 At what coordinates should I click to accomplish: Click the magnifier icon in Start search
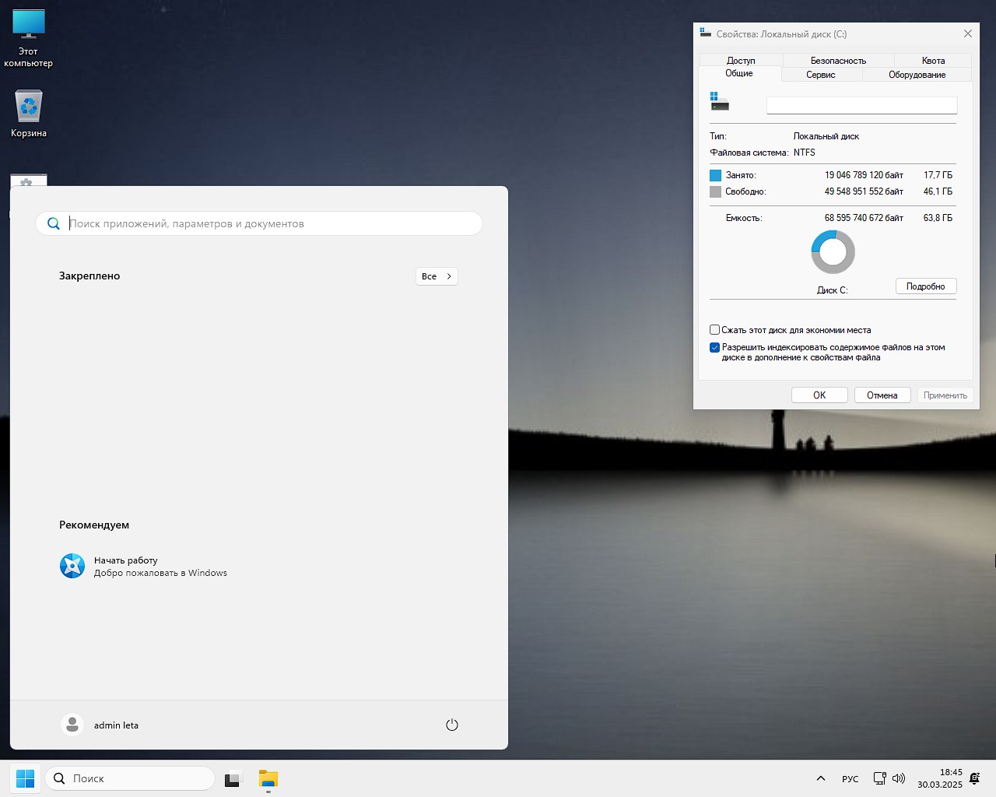54,223
